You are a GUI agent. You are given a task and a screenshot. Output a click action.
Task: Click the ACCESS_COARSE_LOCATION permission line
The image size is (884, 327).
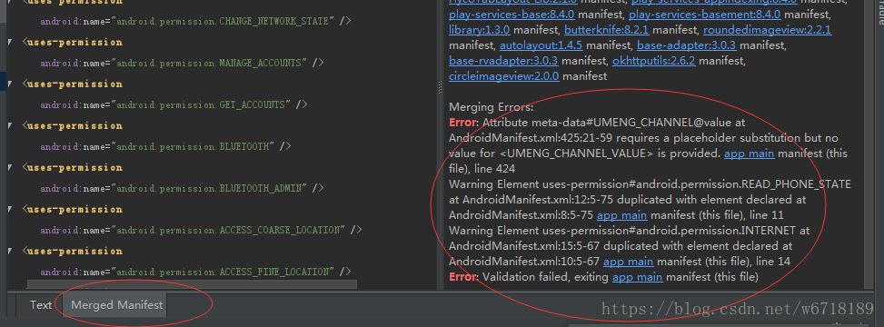click(x=201, y=230)
